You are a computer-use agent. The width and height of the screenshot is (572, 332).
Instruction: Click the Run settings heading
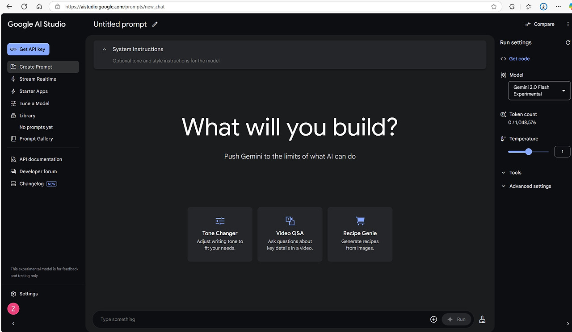click(x=516, y=42)
